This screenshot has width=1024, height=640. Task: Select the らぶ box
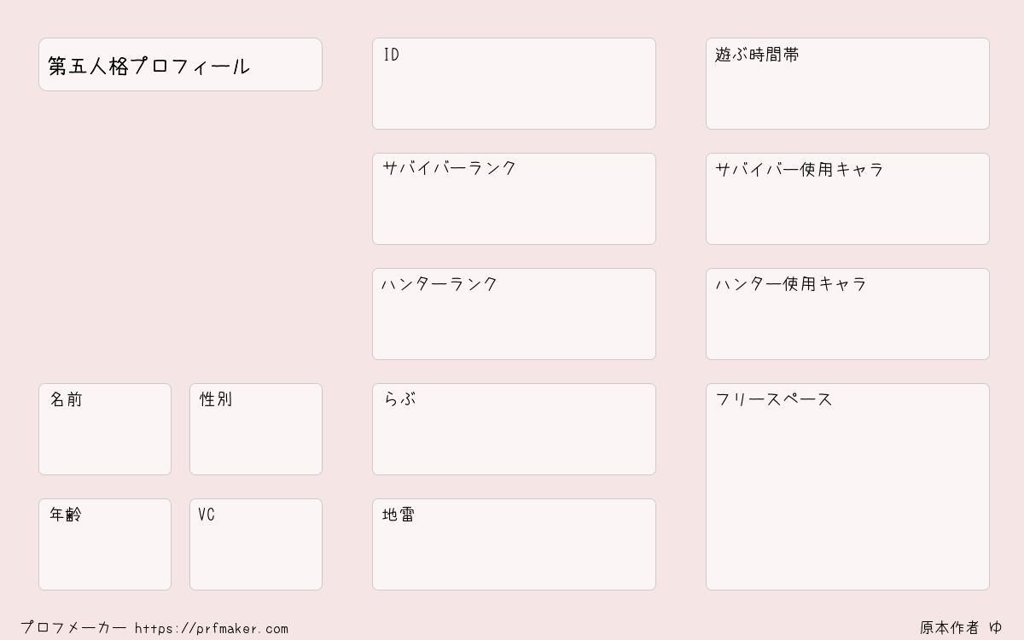click(514, 429)
